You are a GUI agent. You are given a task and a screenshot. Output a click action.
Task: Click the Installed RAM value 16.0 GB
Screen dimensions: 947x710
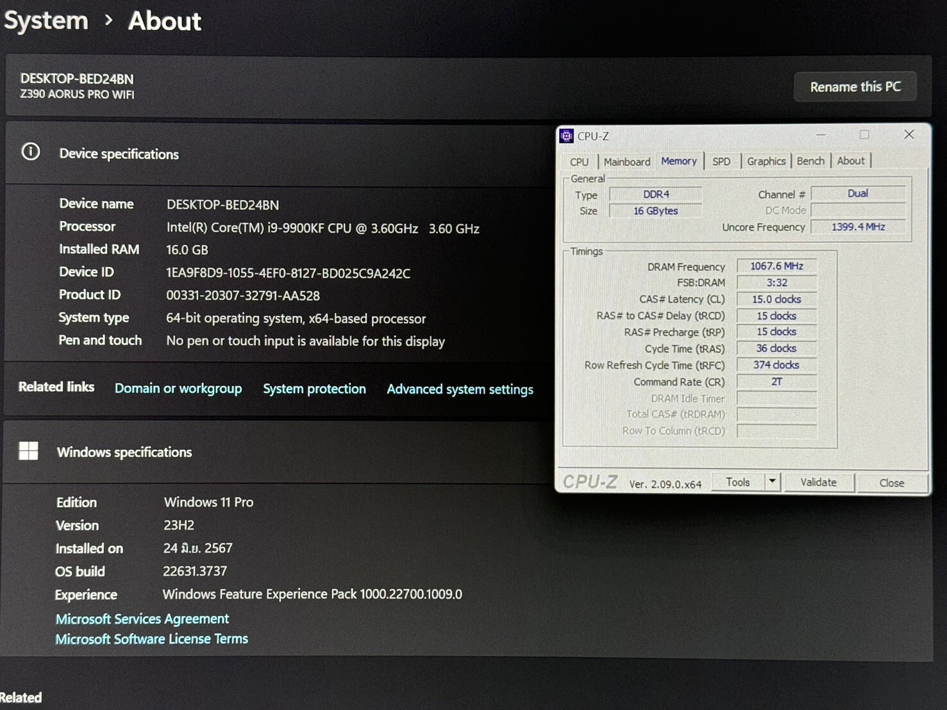[x=187, y=250]
